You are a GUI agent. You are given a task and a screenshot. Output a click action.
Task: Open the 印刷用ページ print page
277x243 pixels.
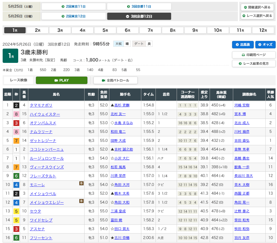point(254,55)
